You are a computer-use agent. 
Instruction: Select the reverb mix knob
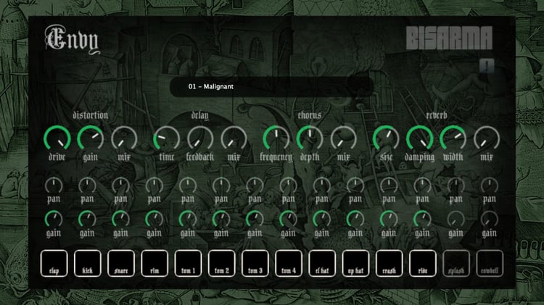click(487, 138)
